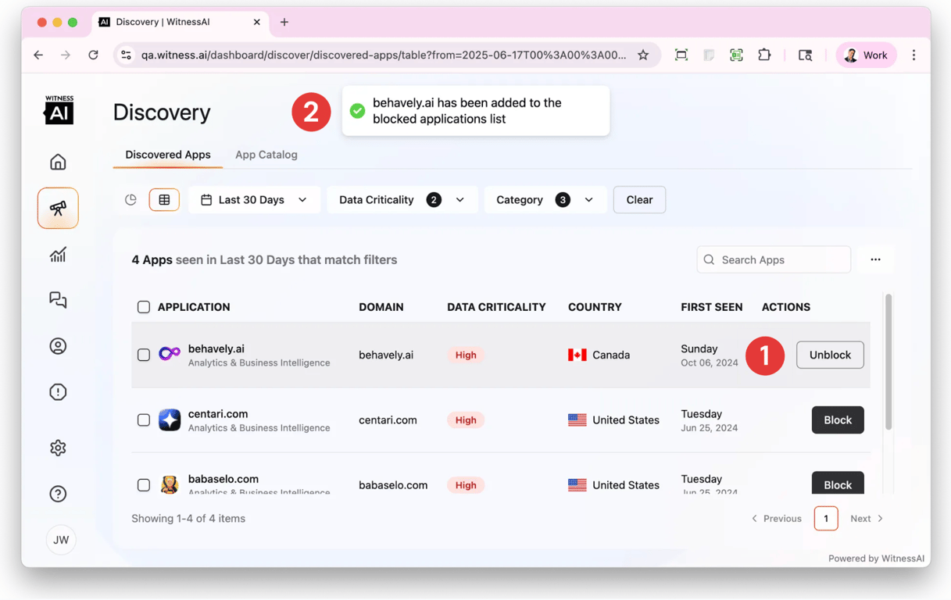Check the babaselo.com row checkbox

pyautogui.click(x=144, y=485)
